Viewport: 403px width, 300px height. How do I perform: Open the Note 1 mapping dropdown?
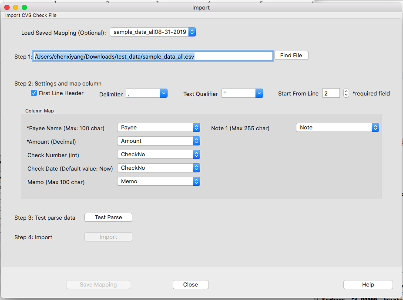coord(337,128)
